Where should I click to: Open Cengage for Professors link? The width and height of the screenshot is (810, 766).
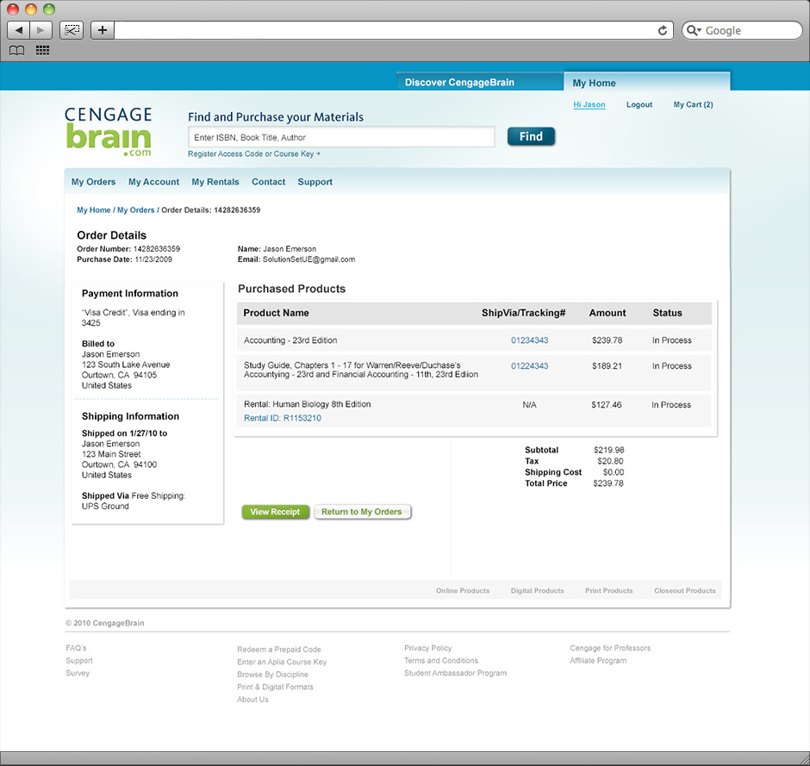pos(610,648)
